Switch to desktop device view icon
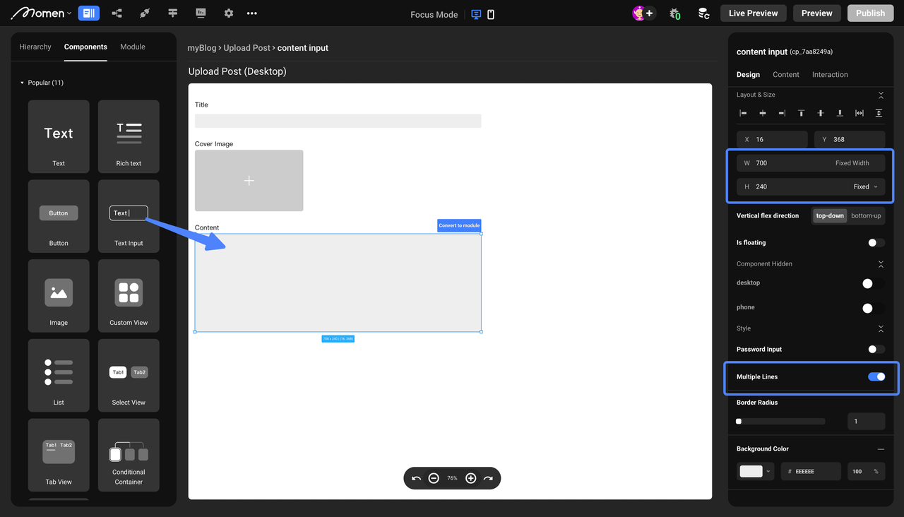The height and width of the screenshot is (517, 904). (x=476, y=14)
